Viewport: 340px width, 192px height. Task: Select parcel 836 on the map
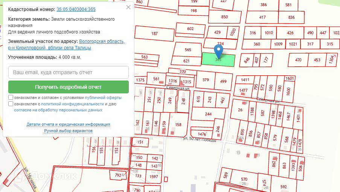(291, 17)
